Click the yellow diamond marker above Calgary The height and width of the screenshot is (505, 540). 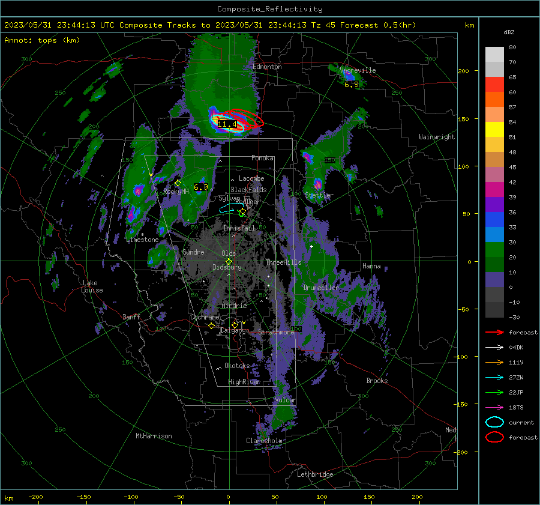tap(235, 325)
